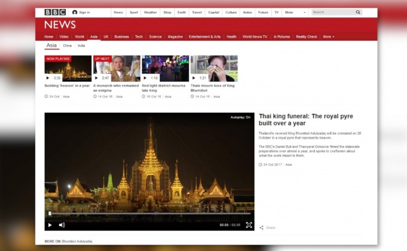Go to Entertainment & Arts tab

[x=205, y=37]
